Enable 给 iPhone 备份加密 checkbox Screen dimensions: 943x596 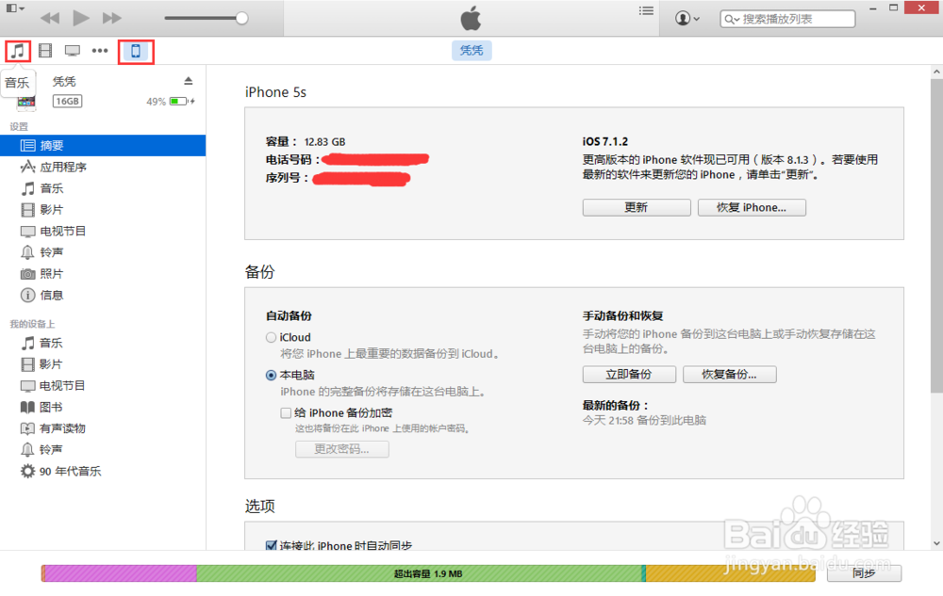287,413
